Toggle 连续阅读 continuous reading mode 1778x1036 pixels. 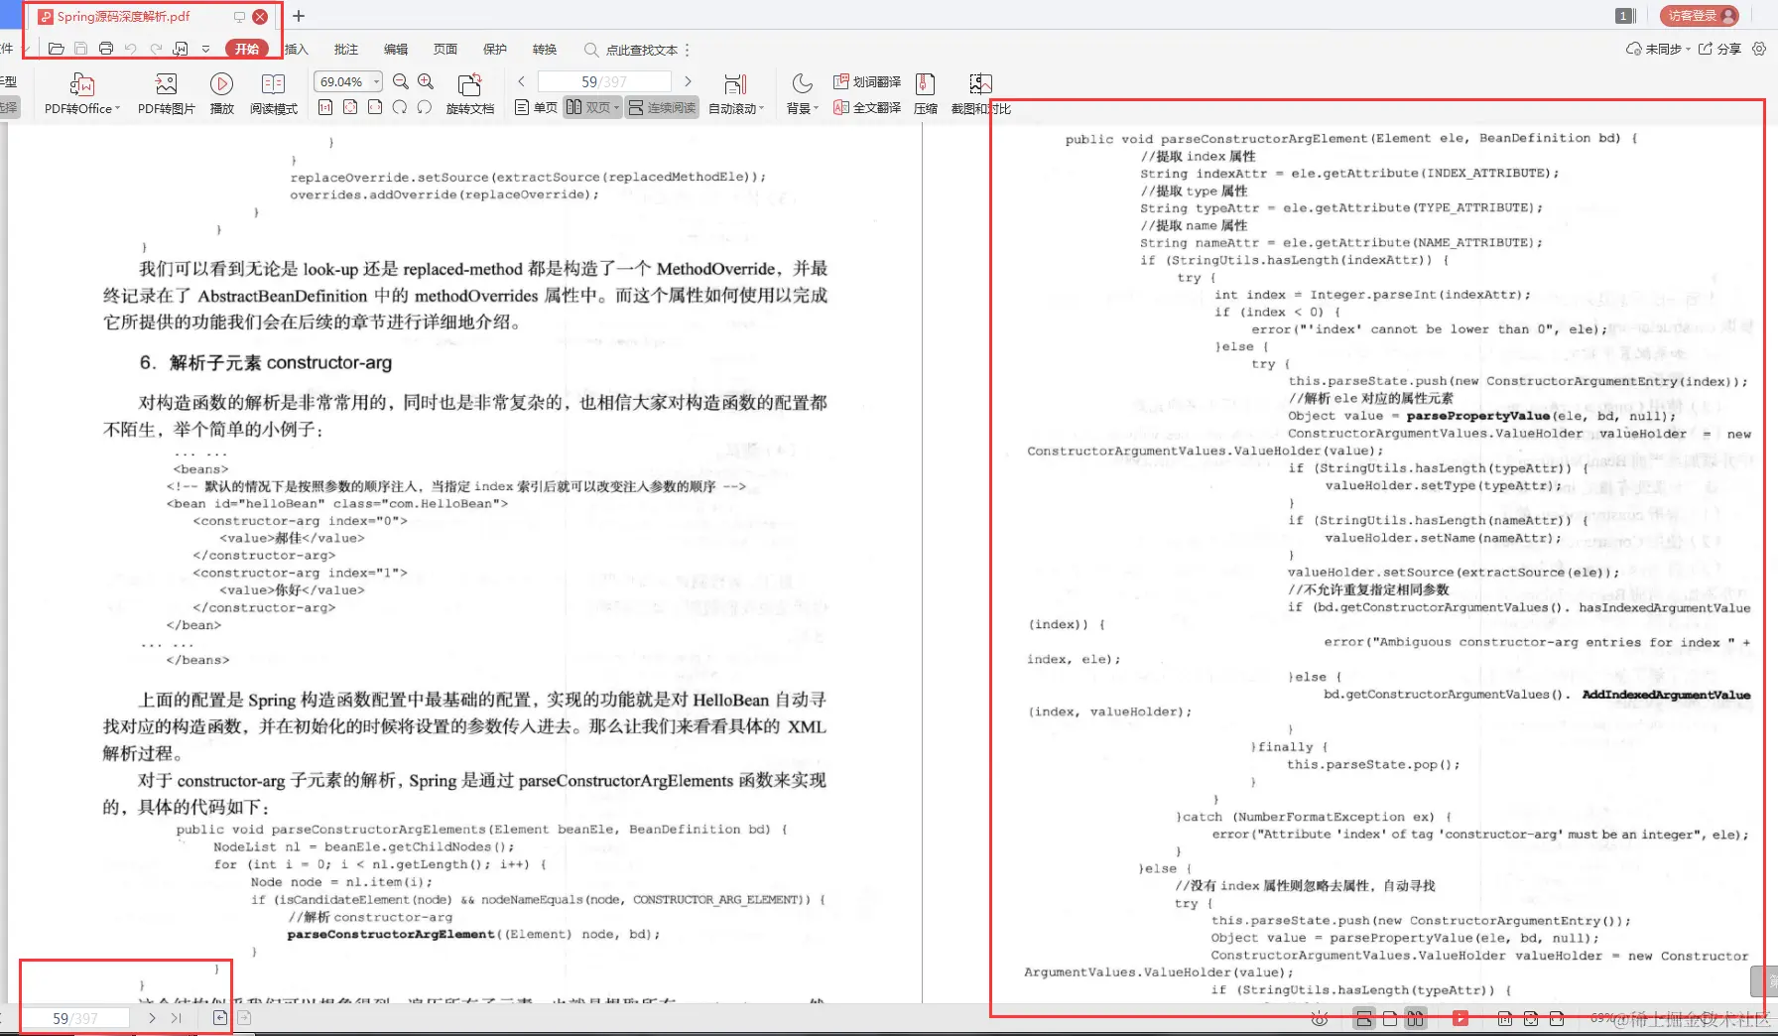(661, 107)
